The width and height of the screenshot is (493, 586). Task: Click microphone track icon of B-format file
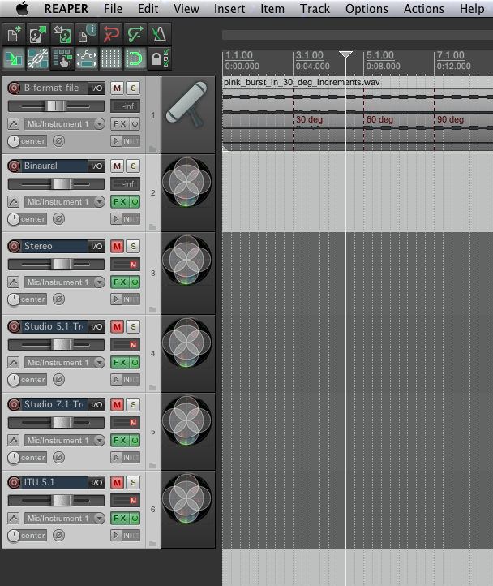pyautogui.click(x=188, y=105)
